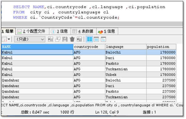Viewport: 186px width, 119px height.
Task: Click the cancel changes grid icon
Action: click(79, 39)
